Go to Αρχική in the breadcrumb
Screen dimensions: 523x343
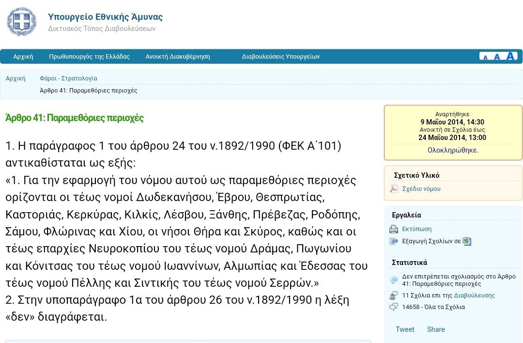(15, 78)
